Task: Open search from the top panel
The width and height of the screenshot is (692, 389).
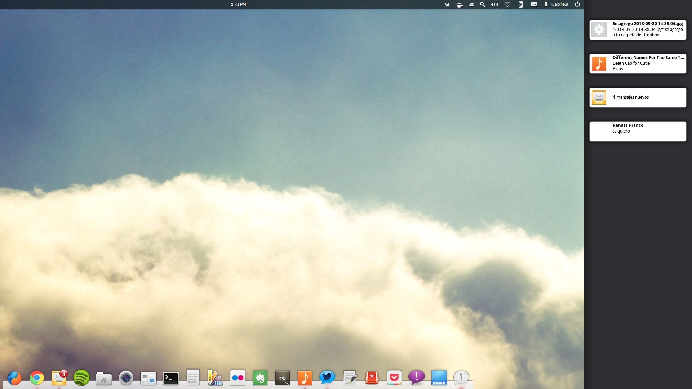Action: 483,4
